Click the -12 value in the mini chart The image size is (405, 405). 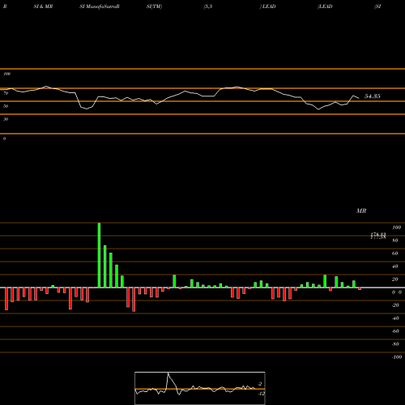click(261, 394)
